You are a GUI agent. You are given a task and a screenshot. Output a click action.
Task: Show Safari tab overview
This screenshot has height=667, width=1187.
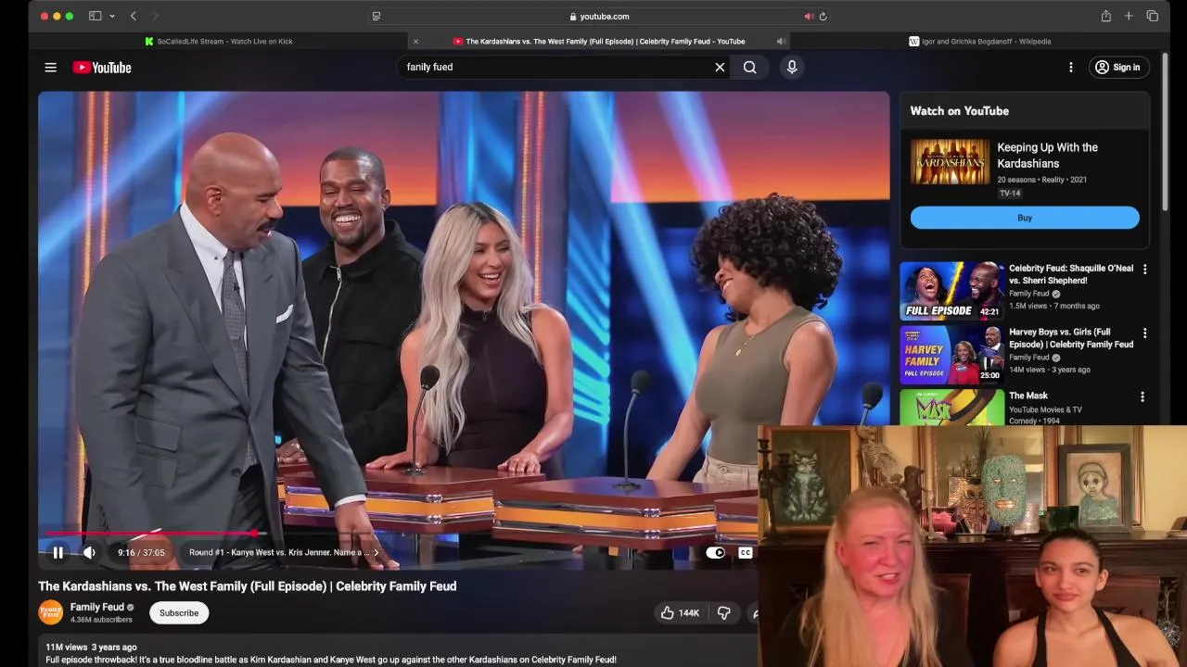(x=1153, y=16)
